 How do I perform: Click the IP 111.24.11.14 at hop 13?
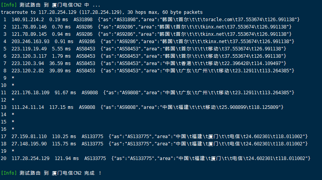[28, 107]
